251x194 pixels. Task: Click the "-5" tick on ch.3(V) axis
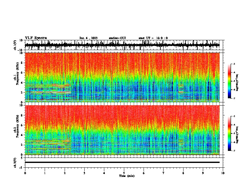click(x=21, y=168)
